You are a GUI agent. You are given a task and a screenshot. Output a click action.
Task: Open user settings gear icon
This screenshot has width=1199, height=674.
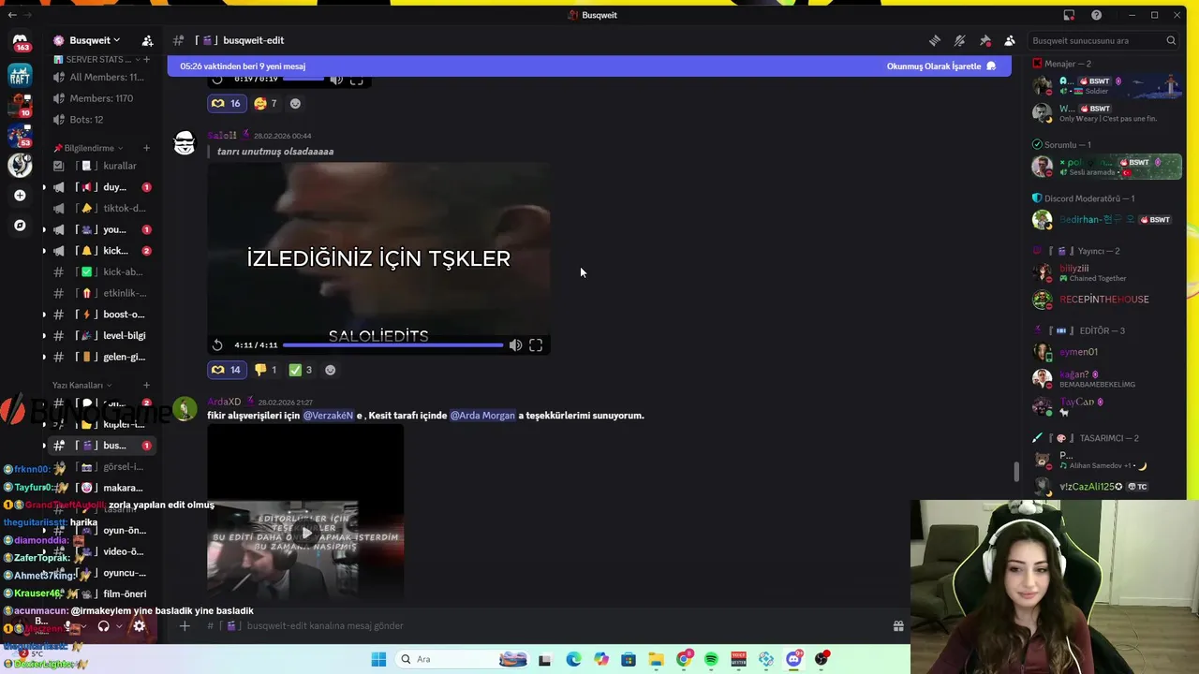point(140,626)
